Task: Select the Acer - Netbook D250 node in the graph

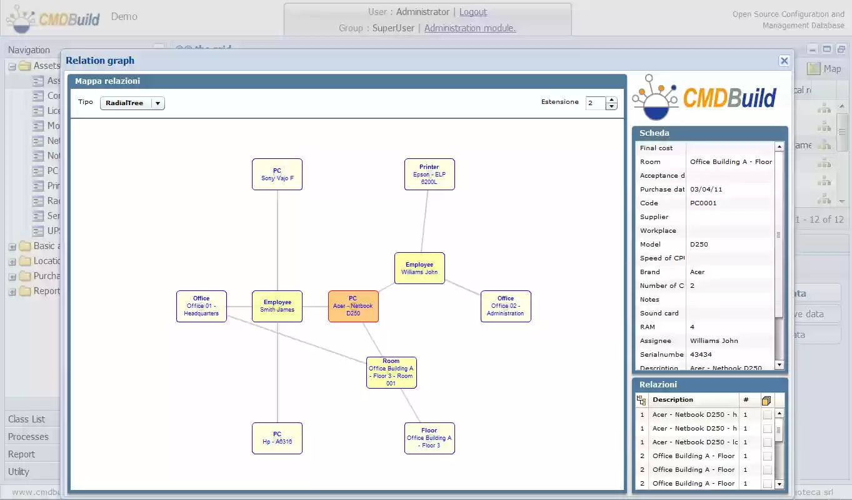Action: (353, 306)
